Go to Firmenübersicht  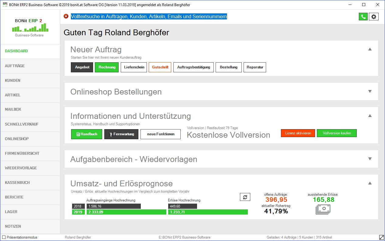pos(30,153)
